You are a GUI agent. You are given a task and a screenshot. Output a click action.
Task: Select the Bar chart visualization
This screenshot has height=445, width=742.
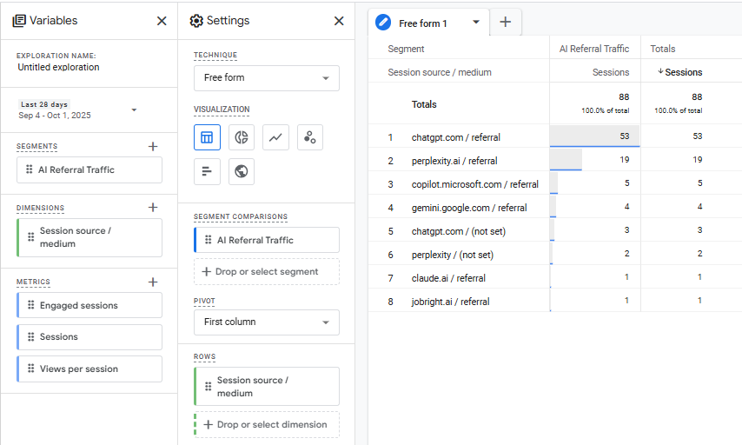208,171
